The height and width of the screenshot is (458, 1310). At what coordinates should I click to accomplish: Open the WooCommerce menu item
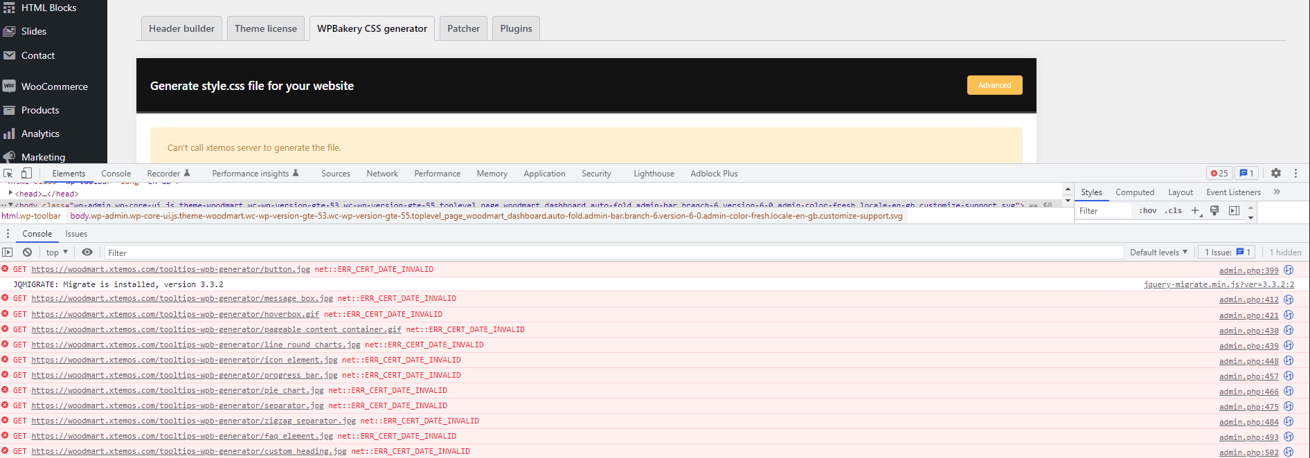pyautogui.click(x=54, y=86)
